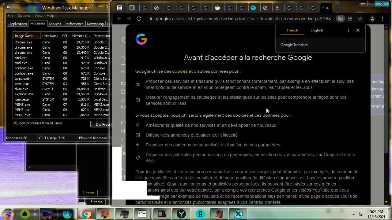This screenshot has height=220, width=392.
Task: Open the teal X app on taskbar
Action: pyautogui.click(x=238, y=214)
